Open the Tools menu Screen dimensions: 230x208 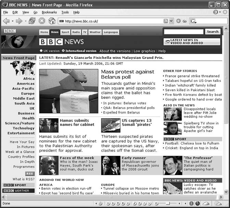(x=65, y=12)
